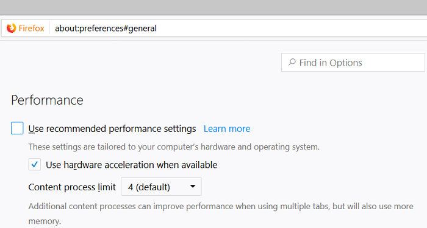427x228 pixels.
Task: Focus the Find in Options search field
Action: (x=353, y=63)
